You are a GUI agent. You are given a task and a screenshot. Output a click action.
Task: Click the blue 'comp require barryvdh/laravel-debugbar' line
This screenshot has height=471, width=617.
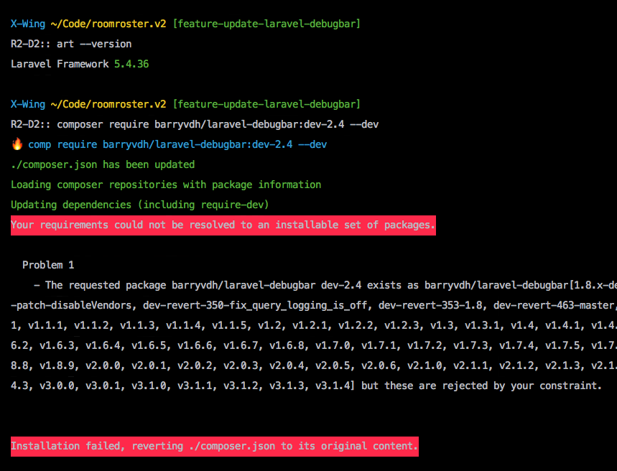point(177,144)
